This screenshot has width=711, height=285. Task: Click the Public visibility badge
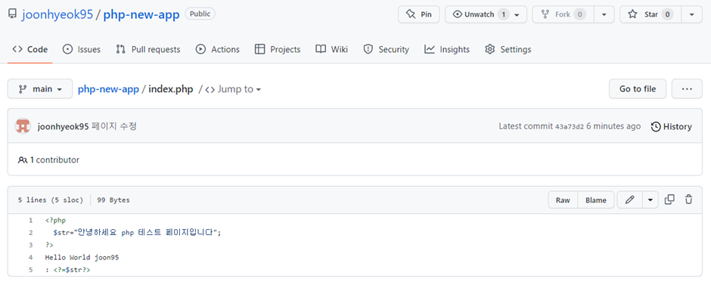pos(200,14)
